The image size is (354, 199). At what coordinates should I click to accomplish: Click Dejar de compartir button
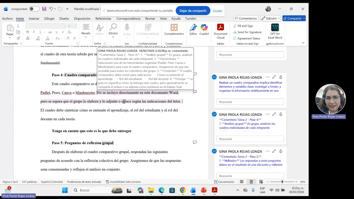point(193,11)
